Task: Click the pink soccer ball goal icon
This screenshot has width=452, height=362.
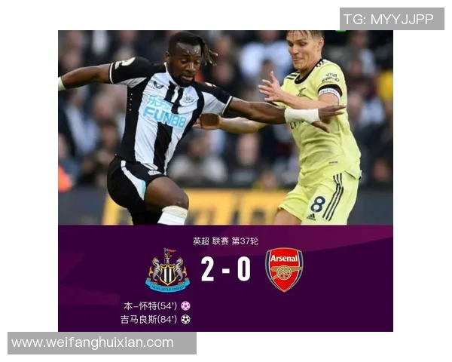Action: (185, 305)
